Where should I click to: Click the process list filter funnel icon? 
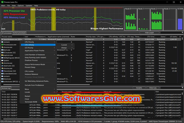click(x=182, y=33)
